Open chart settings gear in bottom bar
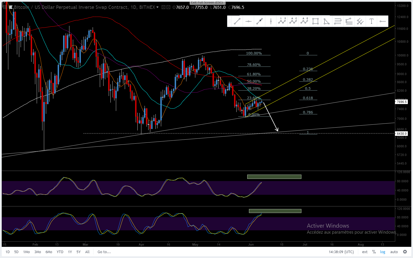Image resolution: width=413 pixels, height=258 pixels. 405,252
